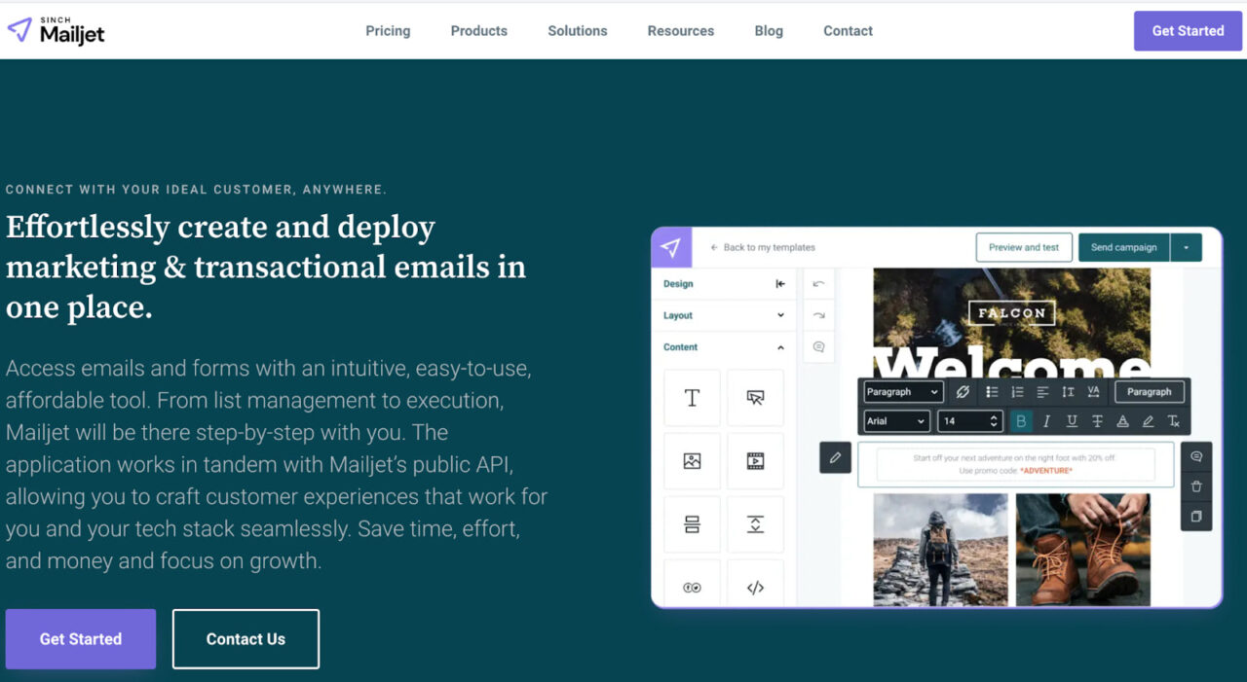Open the highlight color tool
Screen dimensions: 1247x682
[x=1148, y=421]
